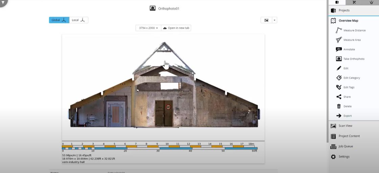Click the Orthophoto01 title text

169,8
